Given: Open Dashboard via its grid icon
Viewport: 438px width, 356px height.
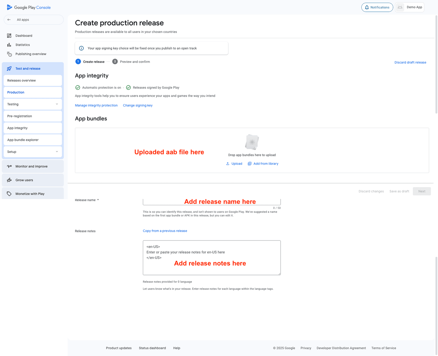Looking at the screenshot, I should click(9, 36).
